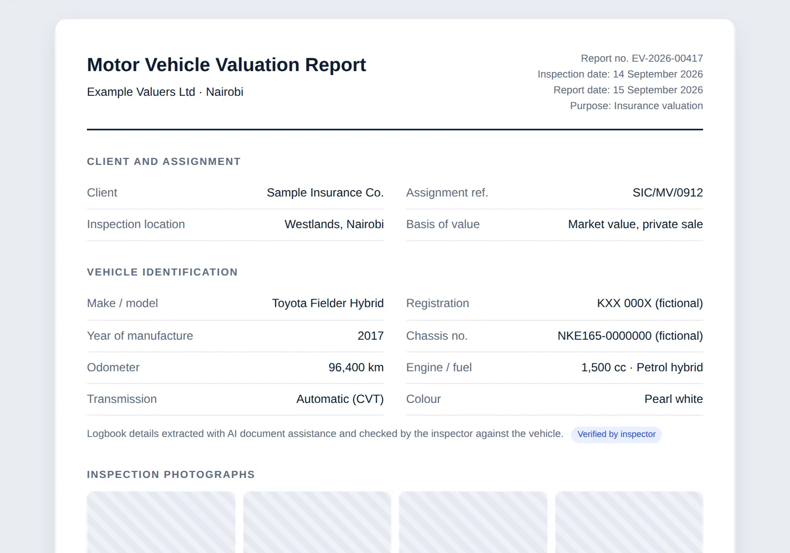Select registration value "KXX 000X (fictional)"
Screen dimensions: 790x553
[650, 303]
